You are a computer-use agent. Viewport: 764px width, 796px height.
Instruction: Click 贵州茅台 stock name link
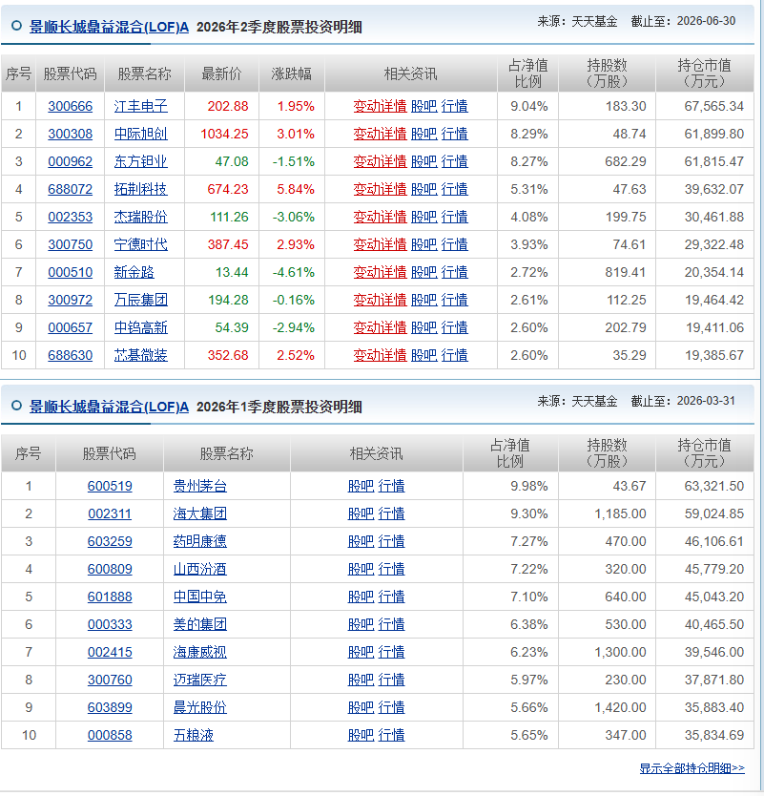click(x=200, y=487)
